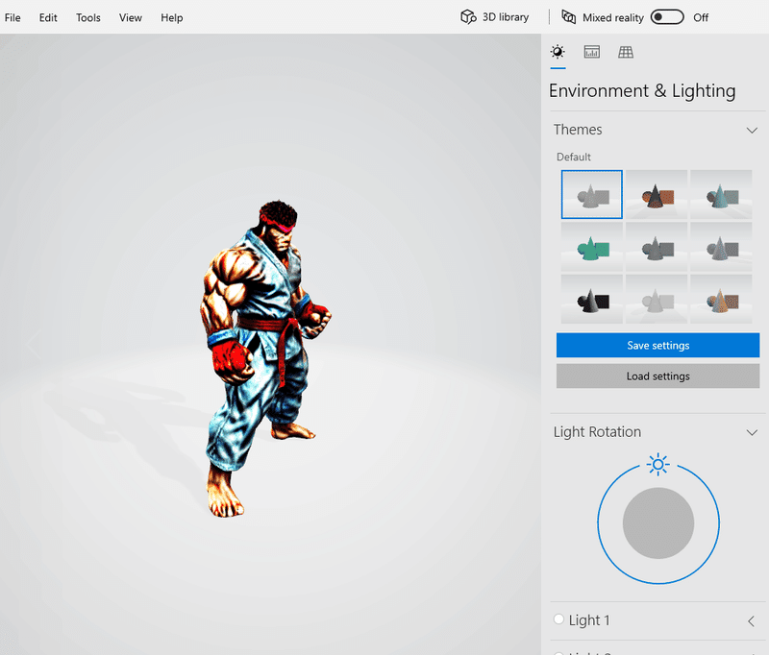Image resolution: width=769 pixels, height=655 pixels.
Task: Click the sun icon above the rotation dial
Action: coord(657,465)
